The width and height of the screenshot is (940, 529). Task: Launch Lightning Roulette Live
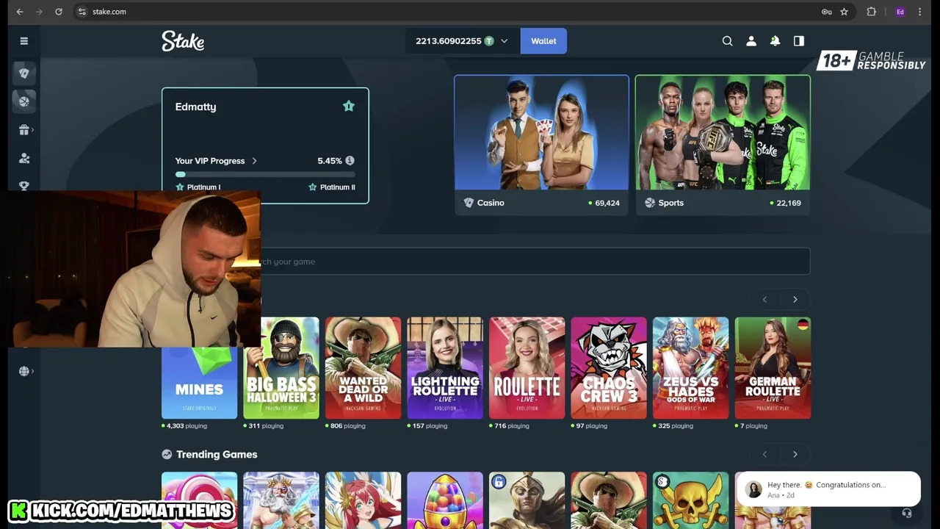point(445,368)
